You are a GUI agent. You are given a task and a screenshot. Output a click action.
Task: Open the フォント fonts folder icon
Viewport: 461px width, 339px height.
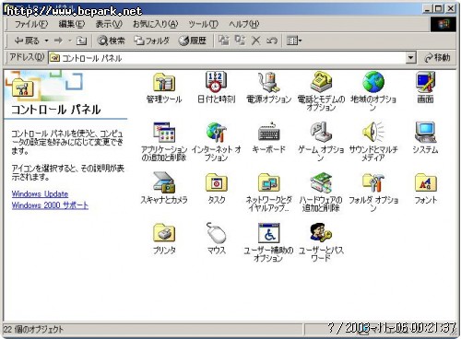[425, 182]
